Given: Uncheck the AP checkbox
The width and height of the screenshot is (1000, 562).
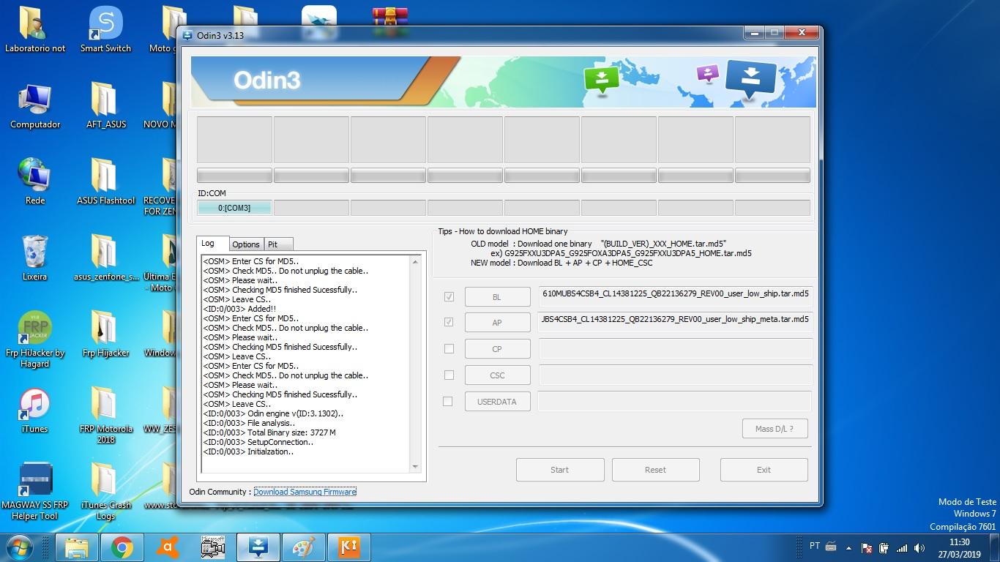Looking at the screenshot, I should 449,322.
